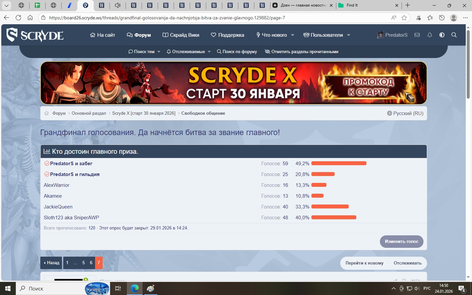The height and width of the screenshot is (295, 472).
Task: Expand the 'Пользователи' dropdown arrow
Action: 348,35
